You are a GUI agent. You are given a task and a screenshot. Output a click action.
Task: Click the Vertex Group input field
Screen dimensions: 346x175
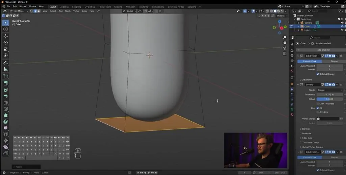(x=328, y=119)
